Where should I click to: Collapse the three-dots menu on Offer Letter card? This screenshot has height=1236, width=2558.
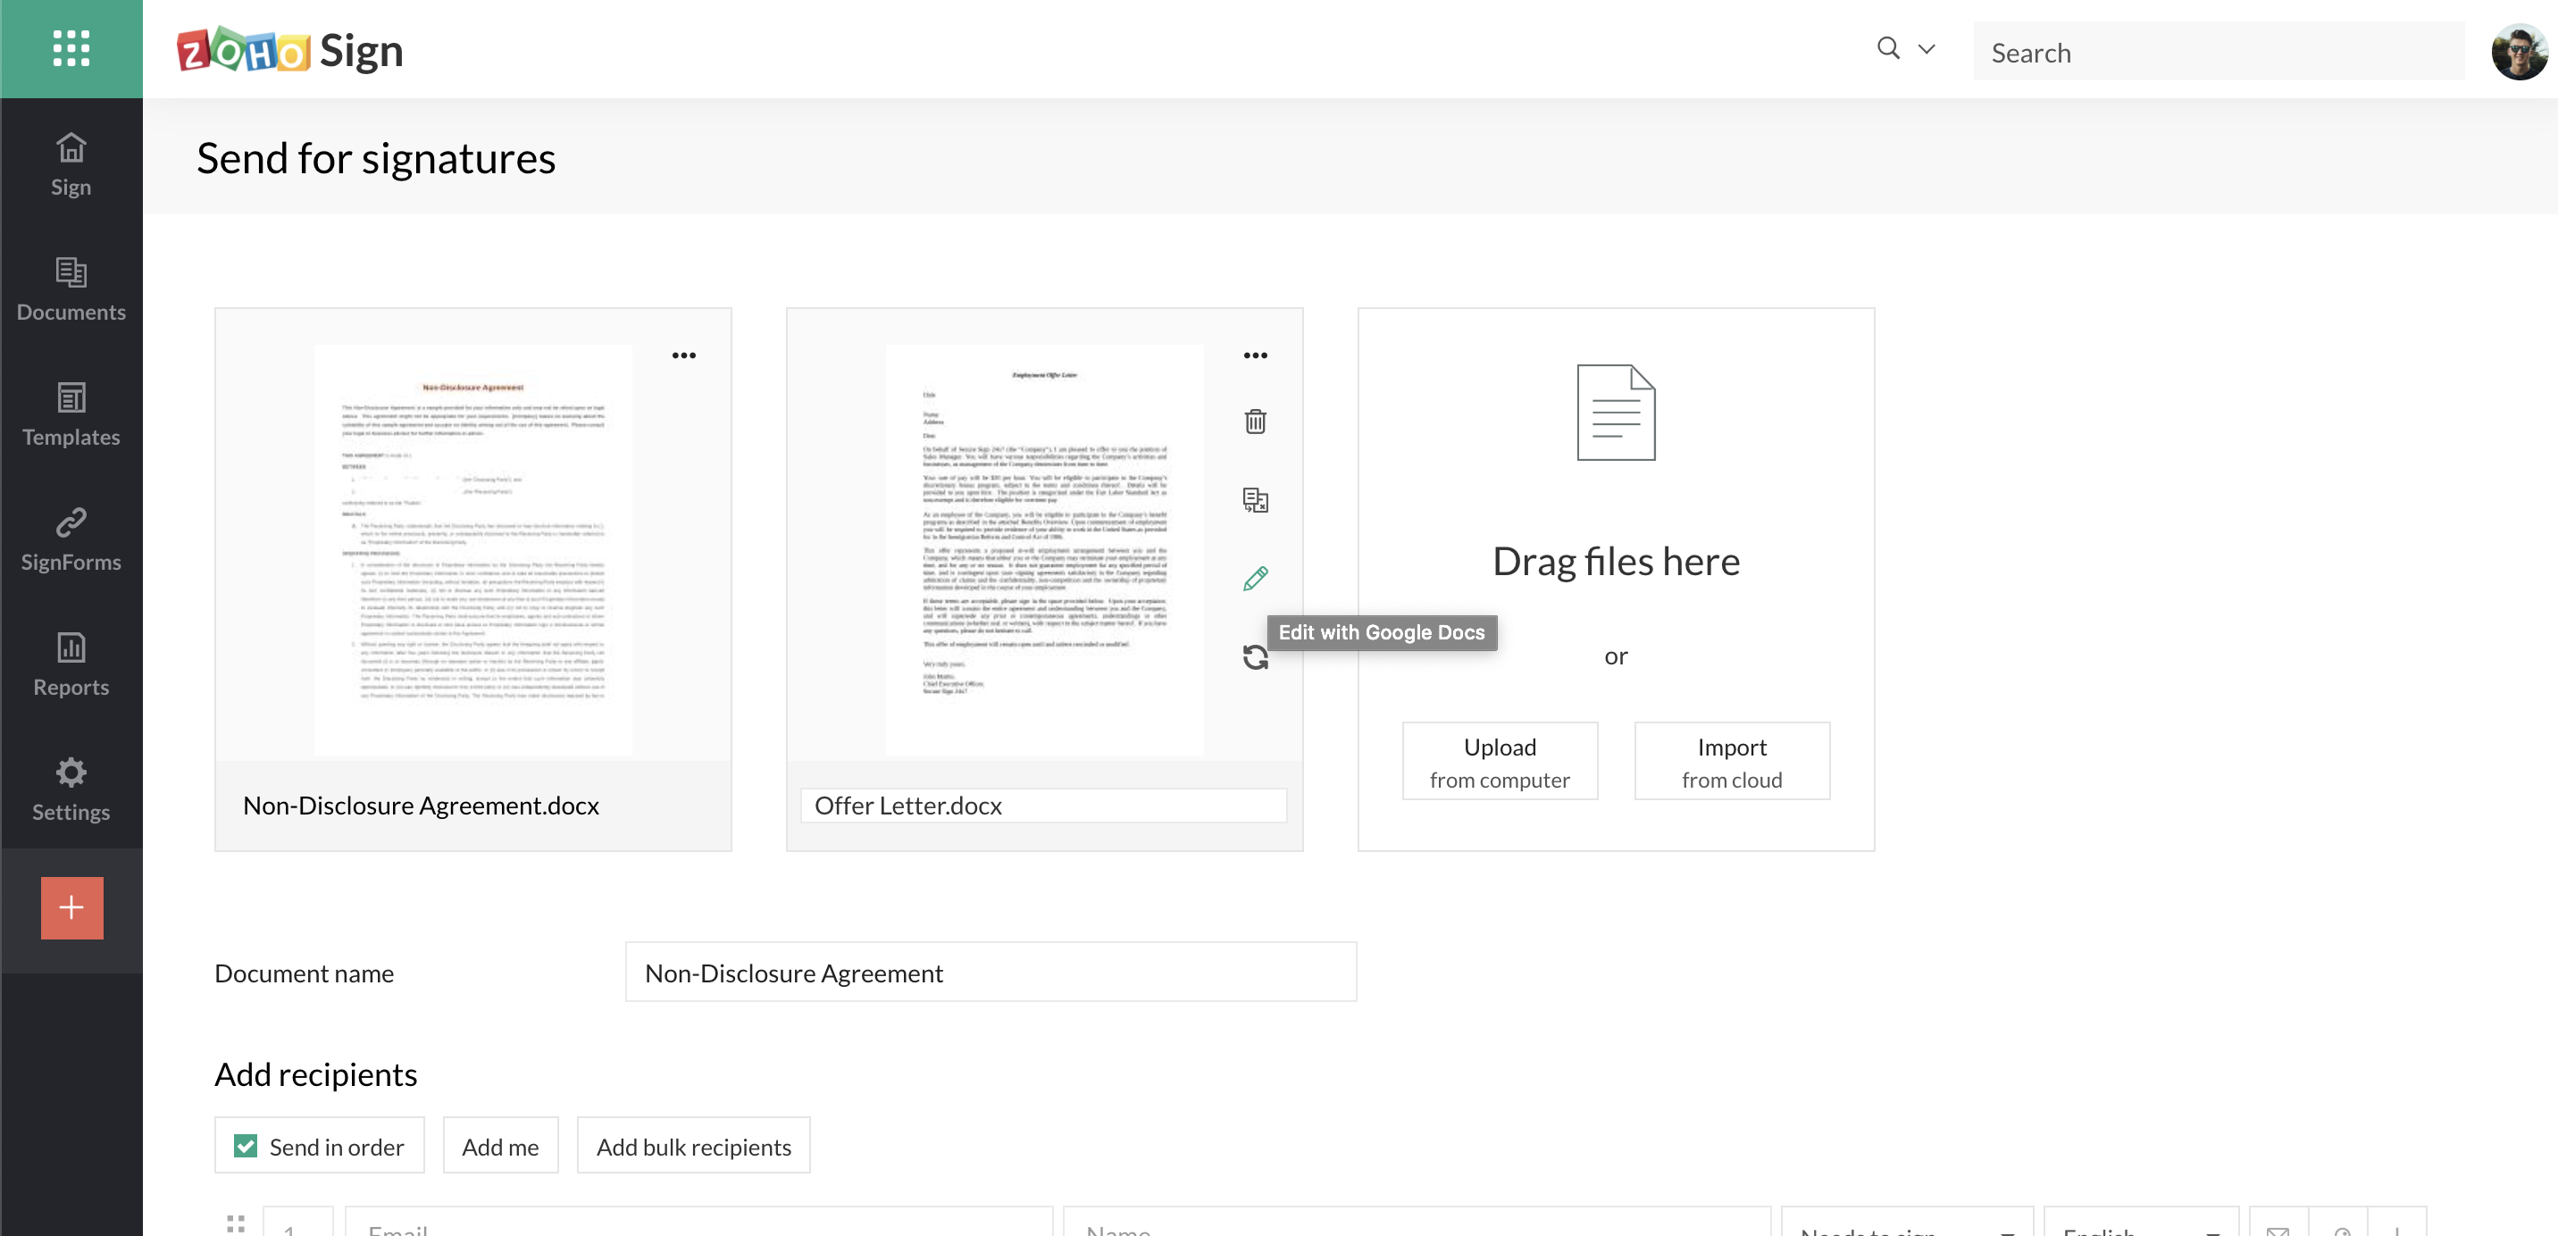coord(1255,355)
